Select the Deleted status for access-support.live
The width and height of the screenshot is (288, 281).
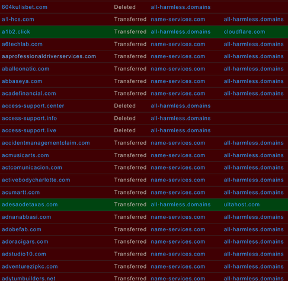(124, 130)
